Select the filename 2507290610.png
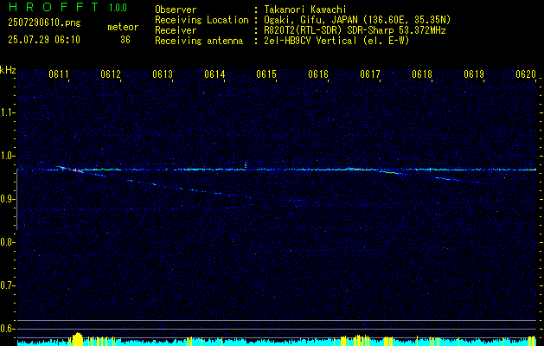 44,23
